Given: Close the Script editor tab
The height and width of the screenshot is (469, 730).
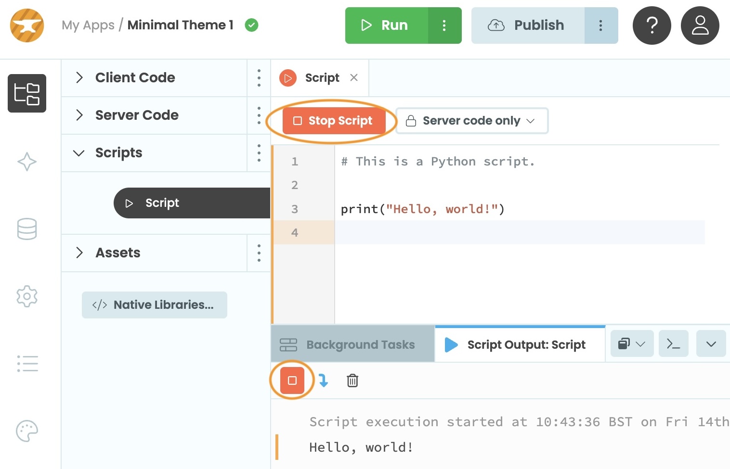Looking at the screenshot, I should pyautogui.click(x=354, y=77).
